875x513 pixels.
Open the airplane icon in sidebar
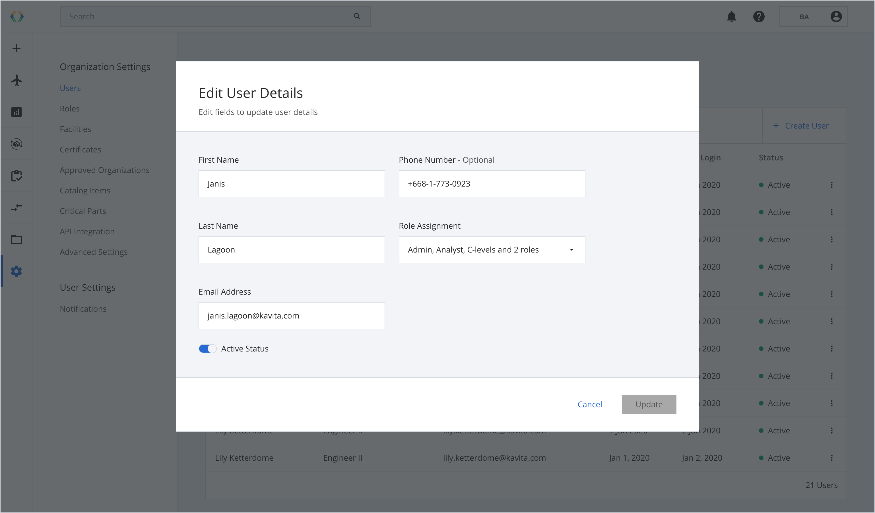tap(16, 80)
